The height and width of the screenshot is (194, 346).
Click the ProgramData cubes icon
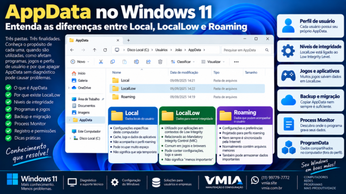point(289,148)
